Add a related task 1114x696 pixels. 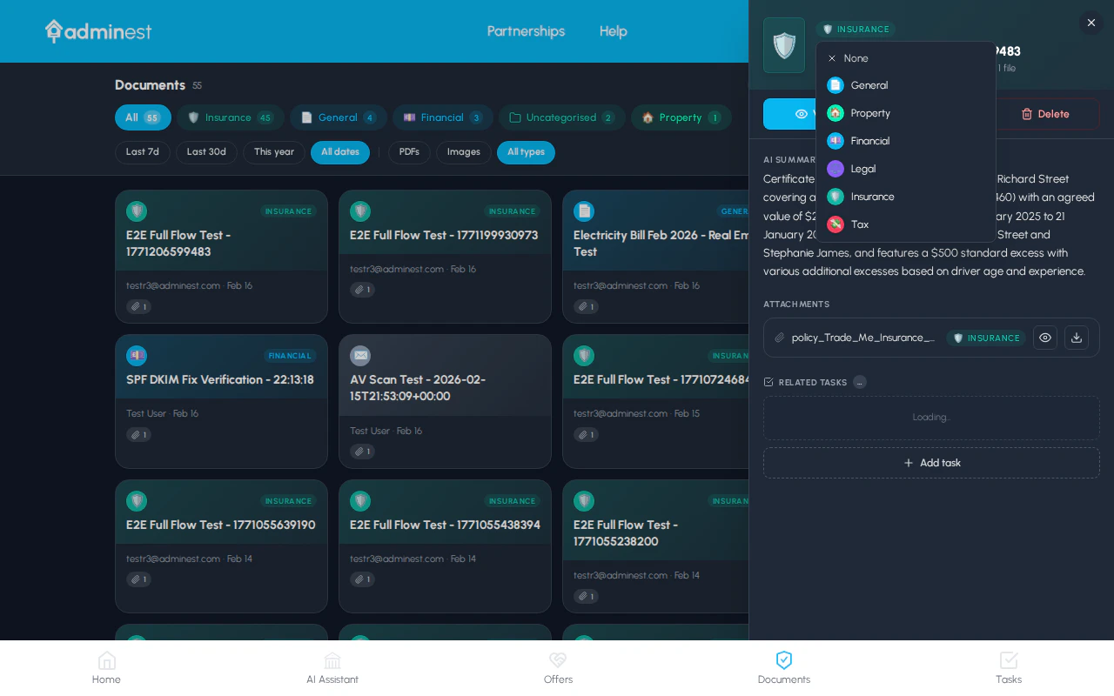pyautogui.click(x=931, y=463)
